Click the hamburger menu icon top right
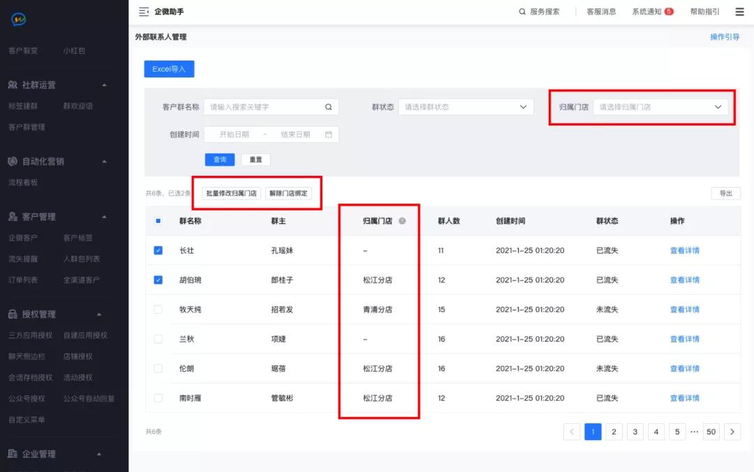 (x=739, y=11)
